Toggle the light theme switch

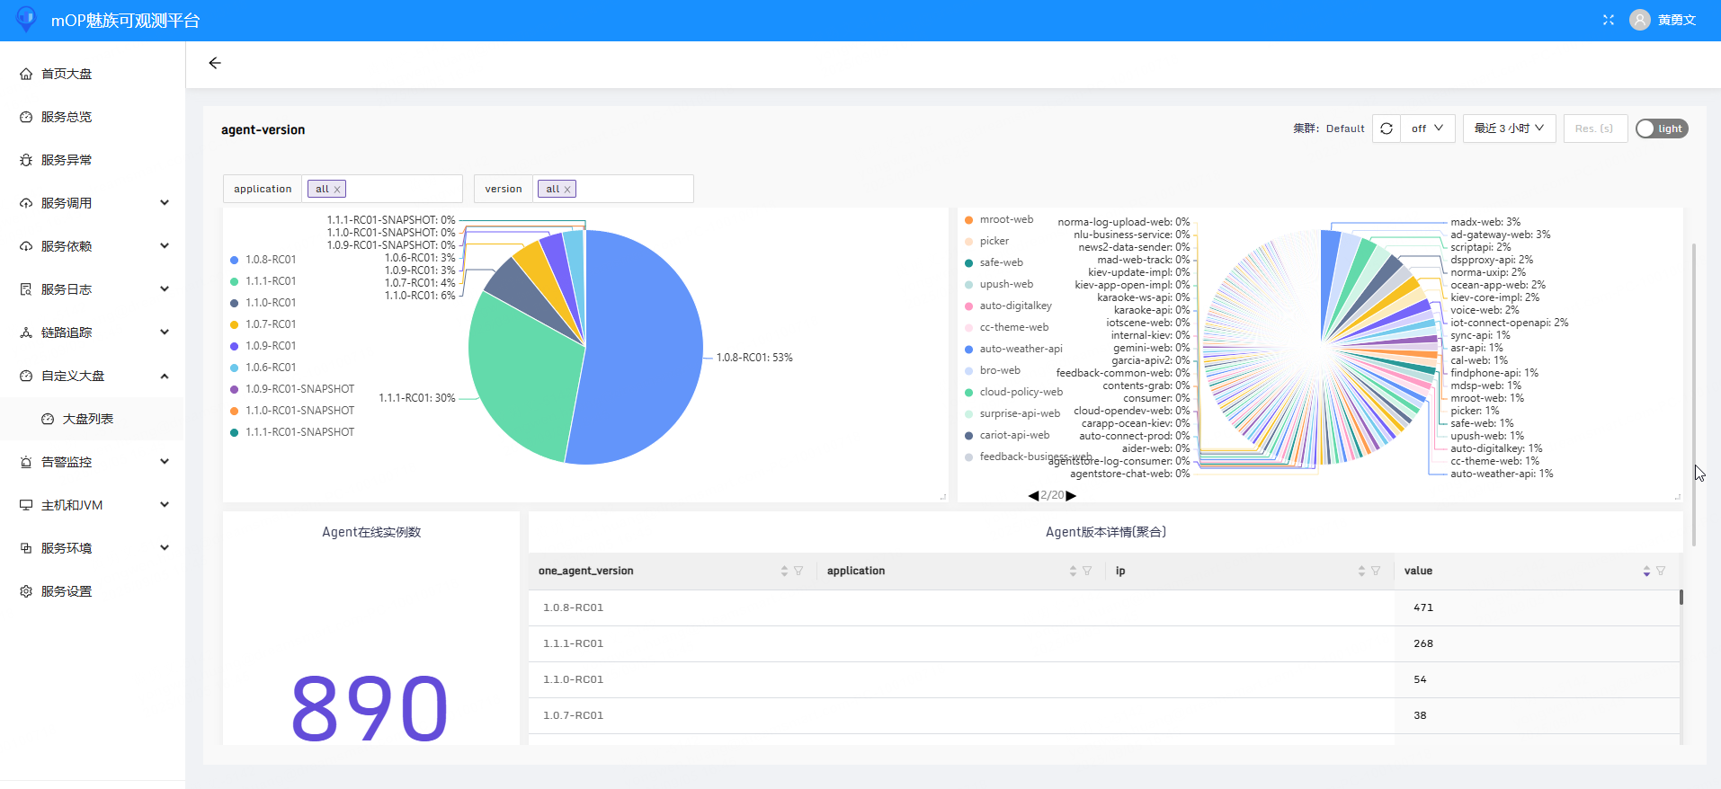click(1661, 129)
